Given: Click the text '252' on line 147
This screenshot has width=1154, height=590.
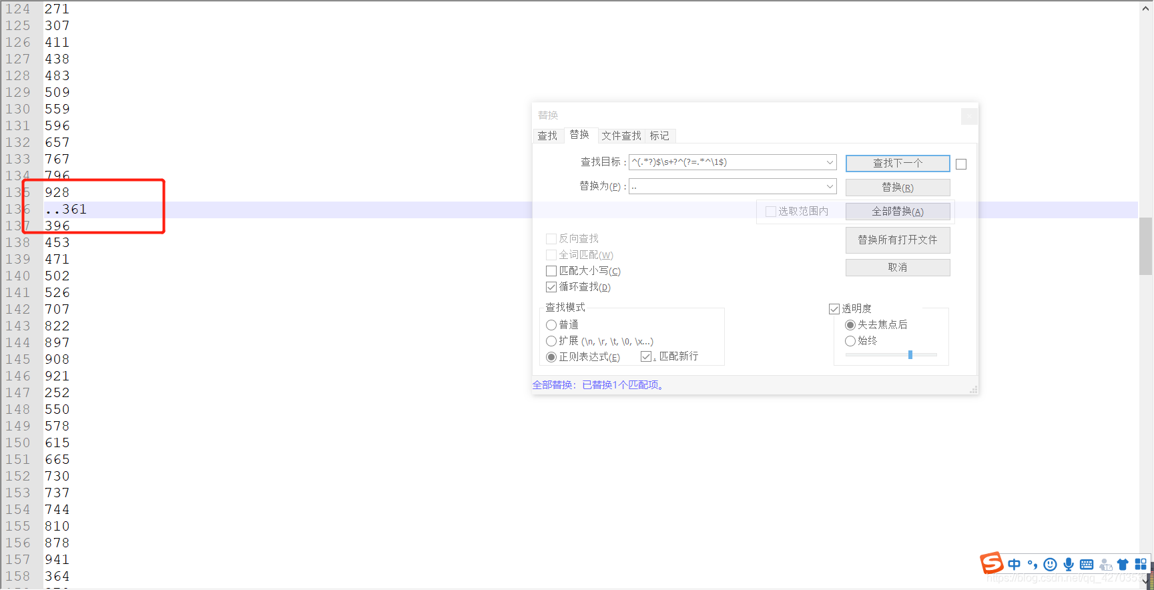Looking at the screenshot, I should click(57, 393).
